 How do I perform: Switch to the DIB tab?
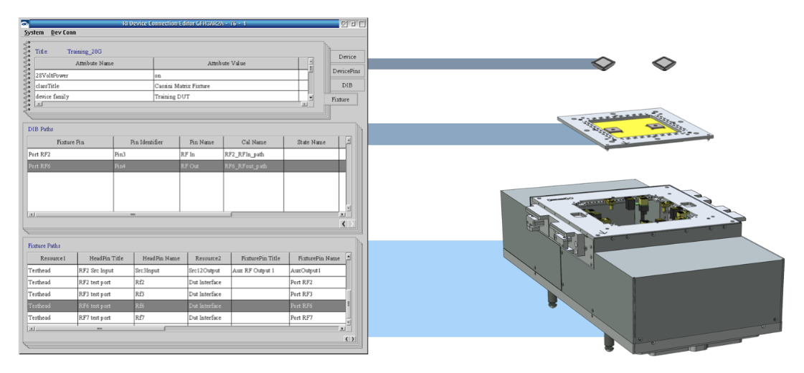tap(347, 85)
